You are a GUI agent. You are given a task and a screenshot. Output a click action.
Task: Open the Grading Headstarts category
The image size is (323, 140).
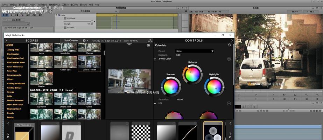tap(16, 84)
